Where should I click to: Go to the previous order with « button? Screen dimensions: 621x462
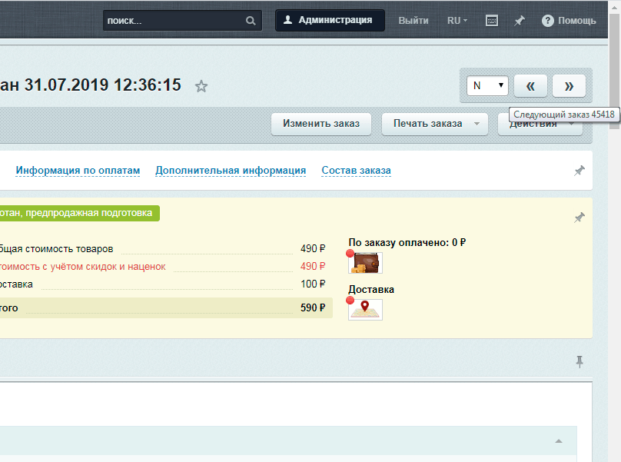(x=530, y=85)
